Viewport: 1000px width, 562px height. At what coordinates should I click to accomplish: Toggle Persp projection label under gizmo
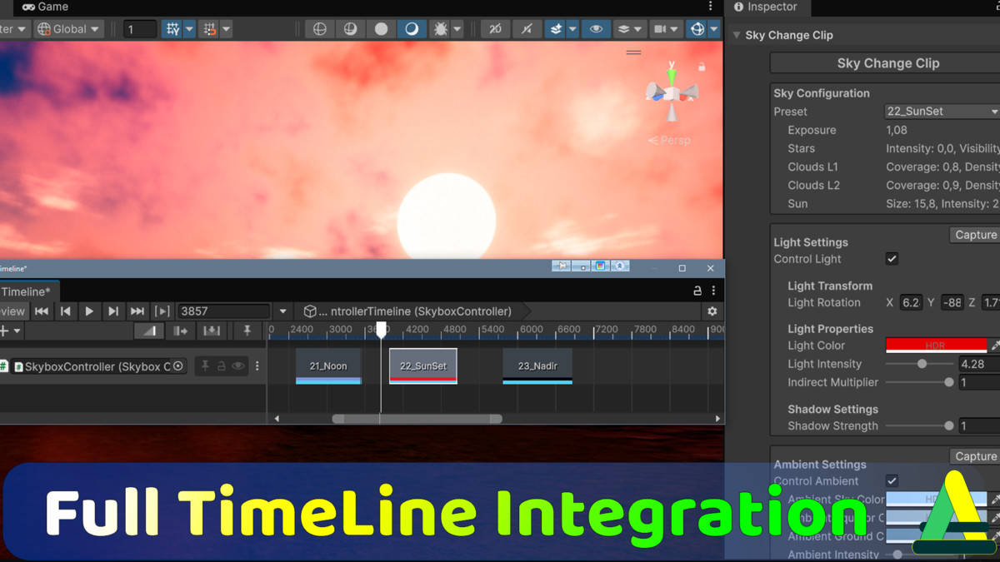tap(670, 140)
